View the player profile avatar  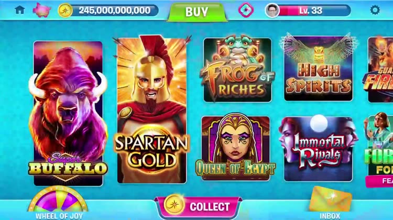click(x=272, y=10)
